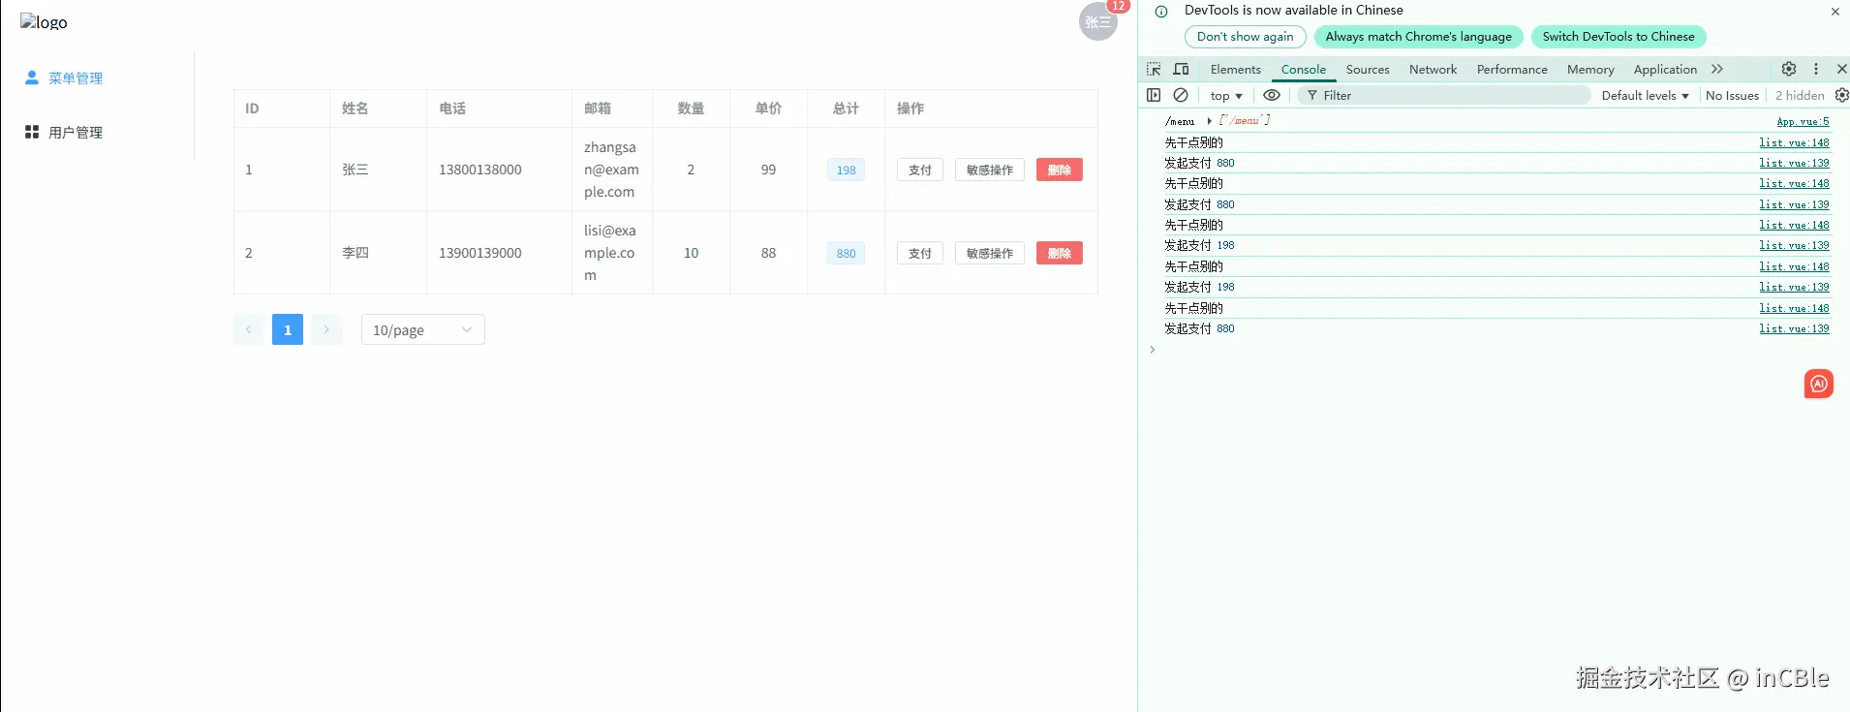
Task: Click the 13800138000 phone cell
Action: 480,170
